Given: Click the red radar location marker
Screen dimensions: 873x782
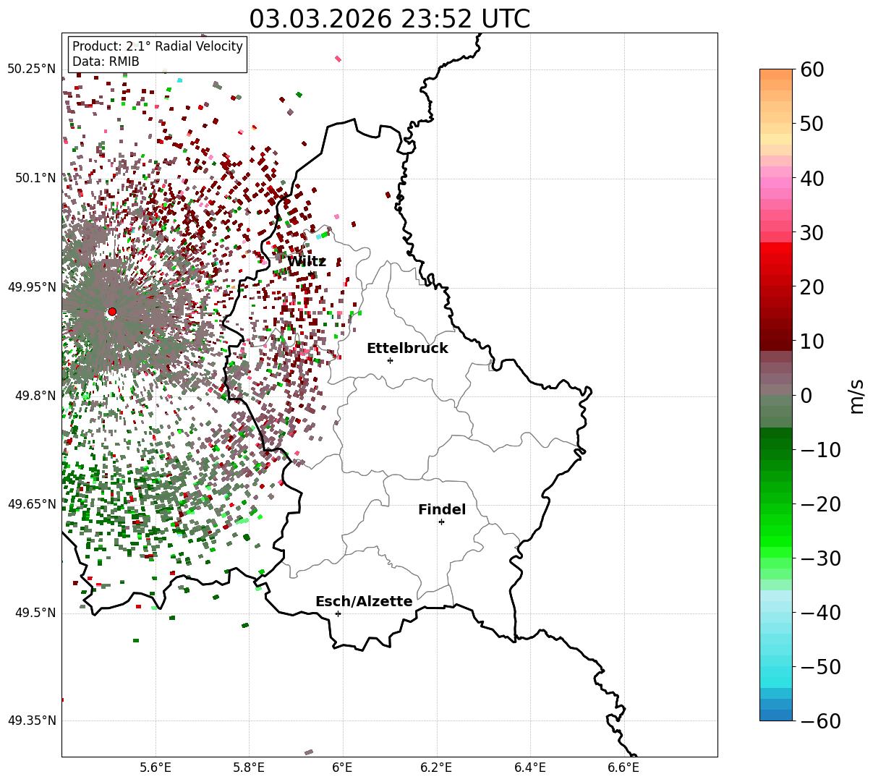Looking at the screenshot, I should click(x=112, y=312).
